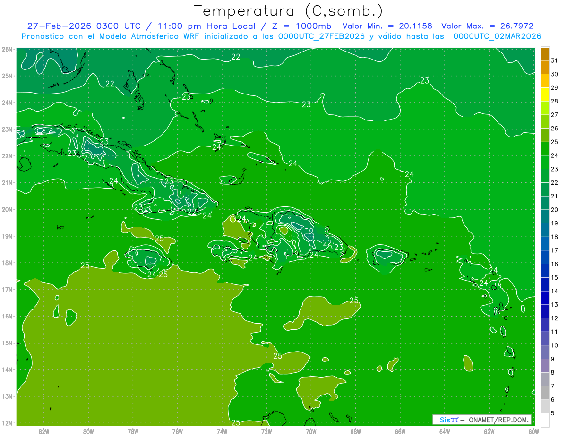Click the 14N latitude axis label

[x=7, y=369]
